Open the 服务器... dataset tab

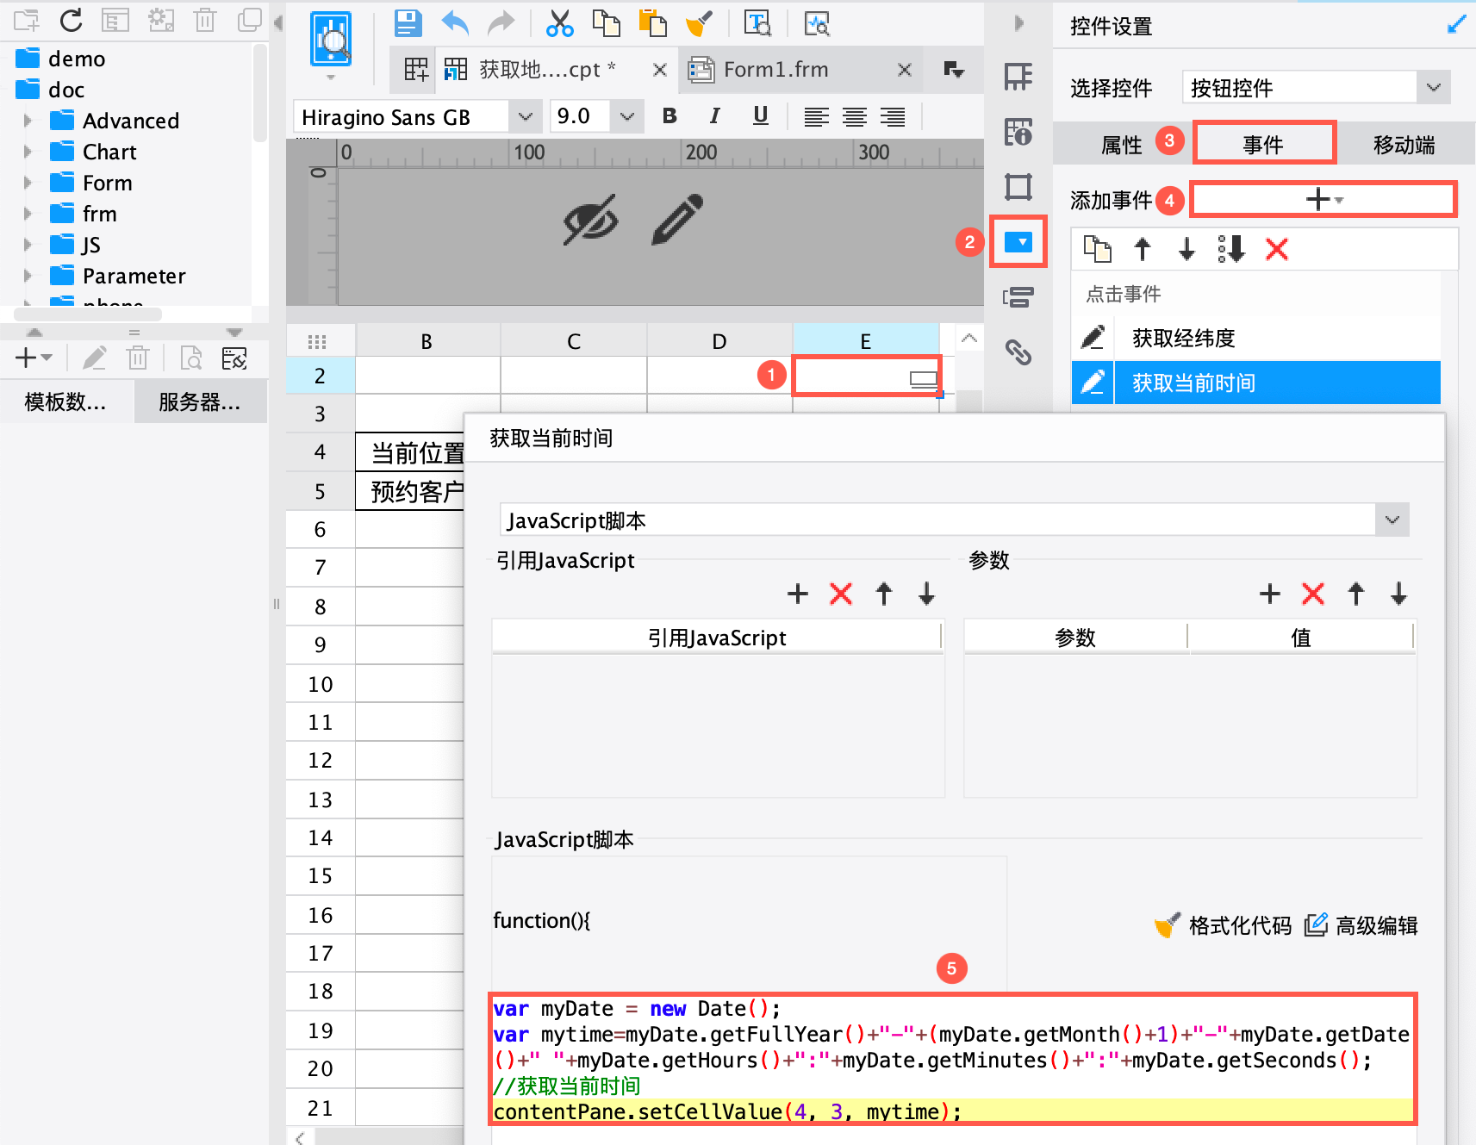coord(200,401)
